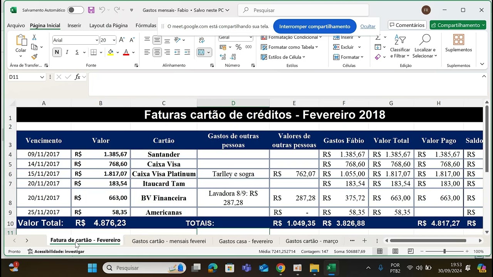Click the zoom slider in status bar
The image size is (493, 277).
(444, 251)
